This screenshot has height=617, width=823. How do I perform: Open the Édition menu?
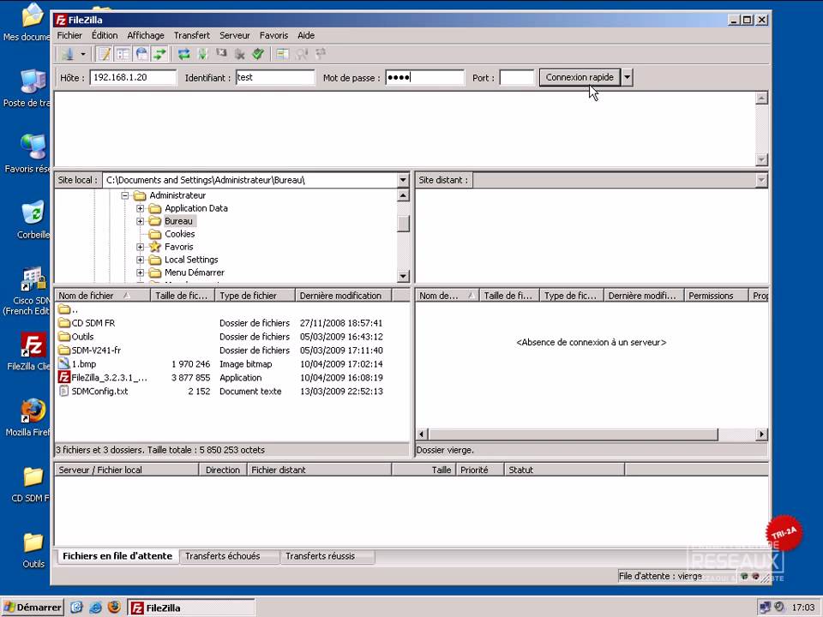(105, 35)
